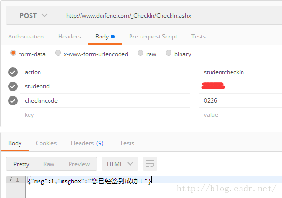
Task: Select the raw radio button
Action: (141, 53)
